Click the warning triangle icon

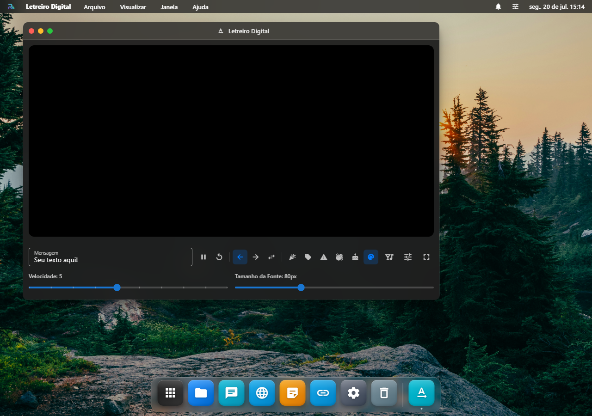(x=324, y=257)
